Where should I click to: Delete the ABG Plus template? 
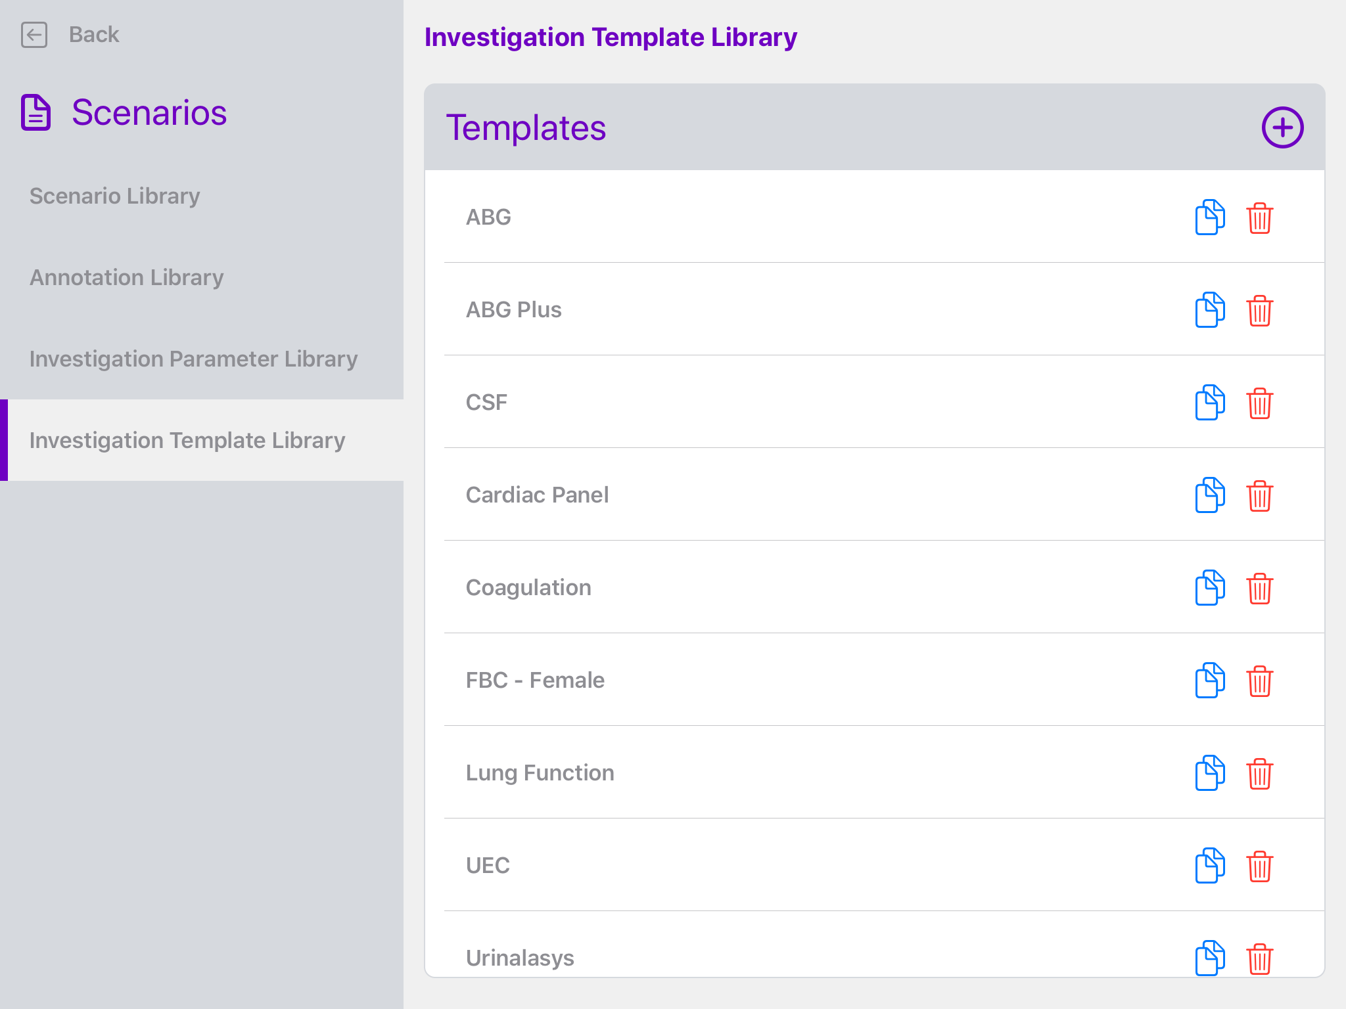[1260, 309]
